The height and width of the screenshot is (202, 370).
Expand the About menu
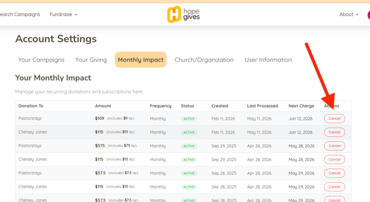(x=349, y=14)
